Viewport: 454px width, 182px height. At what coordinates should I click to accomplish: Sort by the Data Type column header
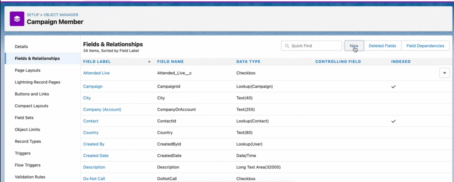(x=248, y=62)
